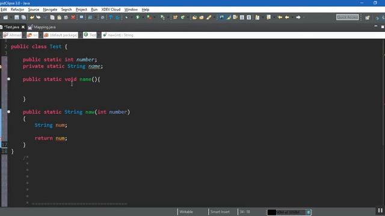
Task: Click the Smart Insert status entry
Action: pos(220,212)
